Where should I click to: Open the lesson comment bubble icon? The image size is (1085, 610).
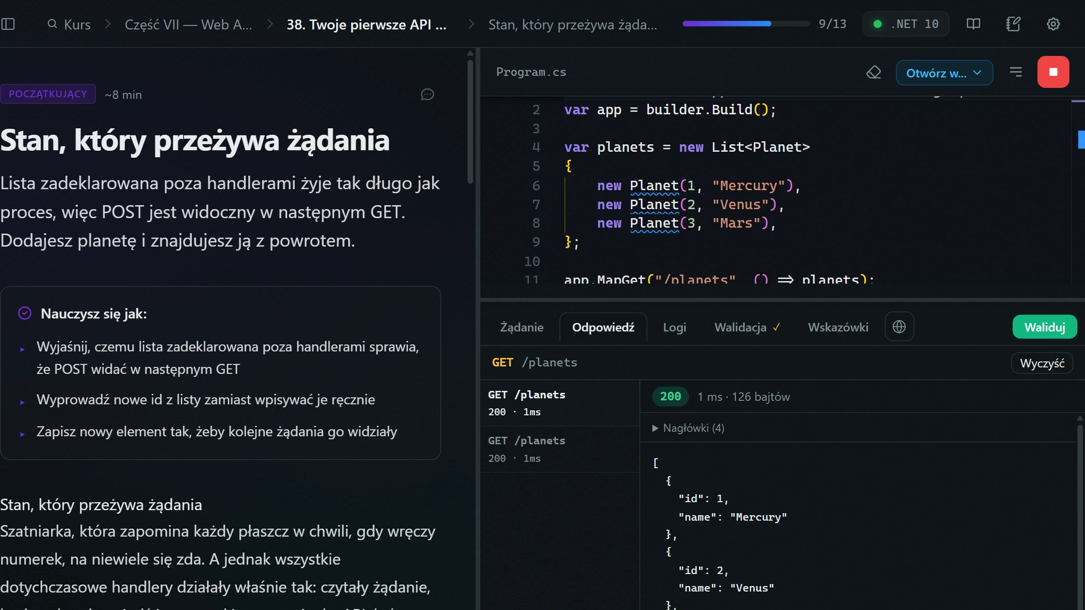point(427,94)
